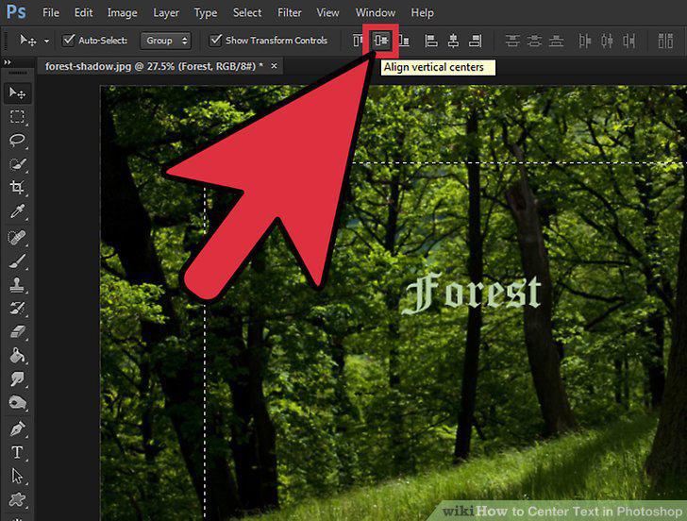Click Distribute horizontal centers icon
This screenshot has width=687, height=521.
(608, 41)
